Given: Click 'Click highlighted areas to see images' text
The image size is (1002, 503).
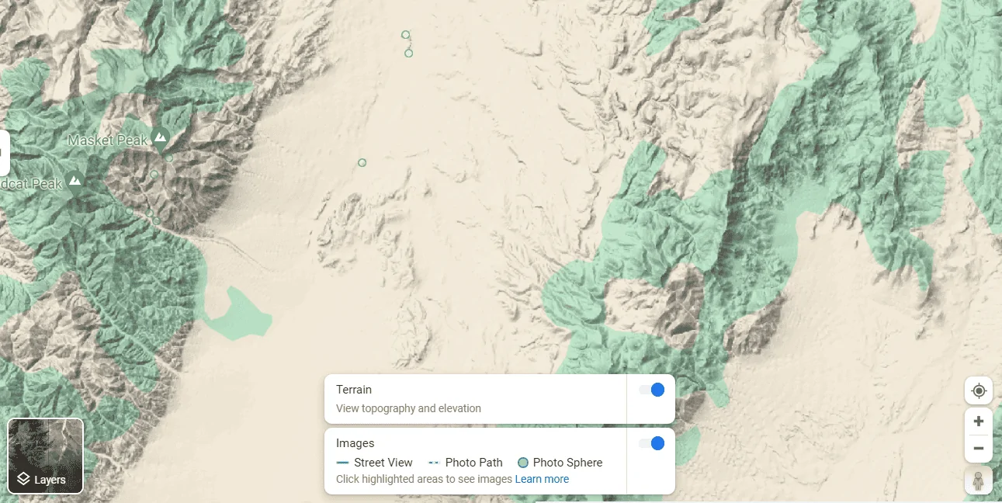Looking at the screenshot, I should [424, 479].
